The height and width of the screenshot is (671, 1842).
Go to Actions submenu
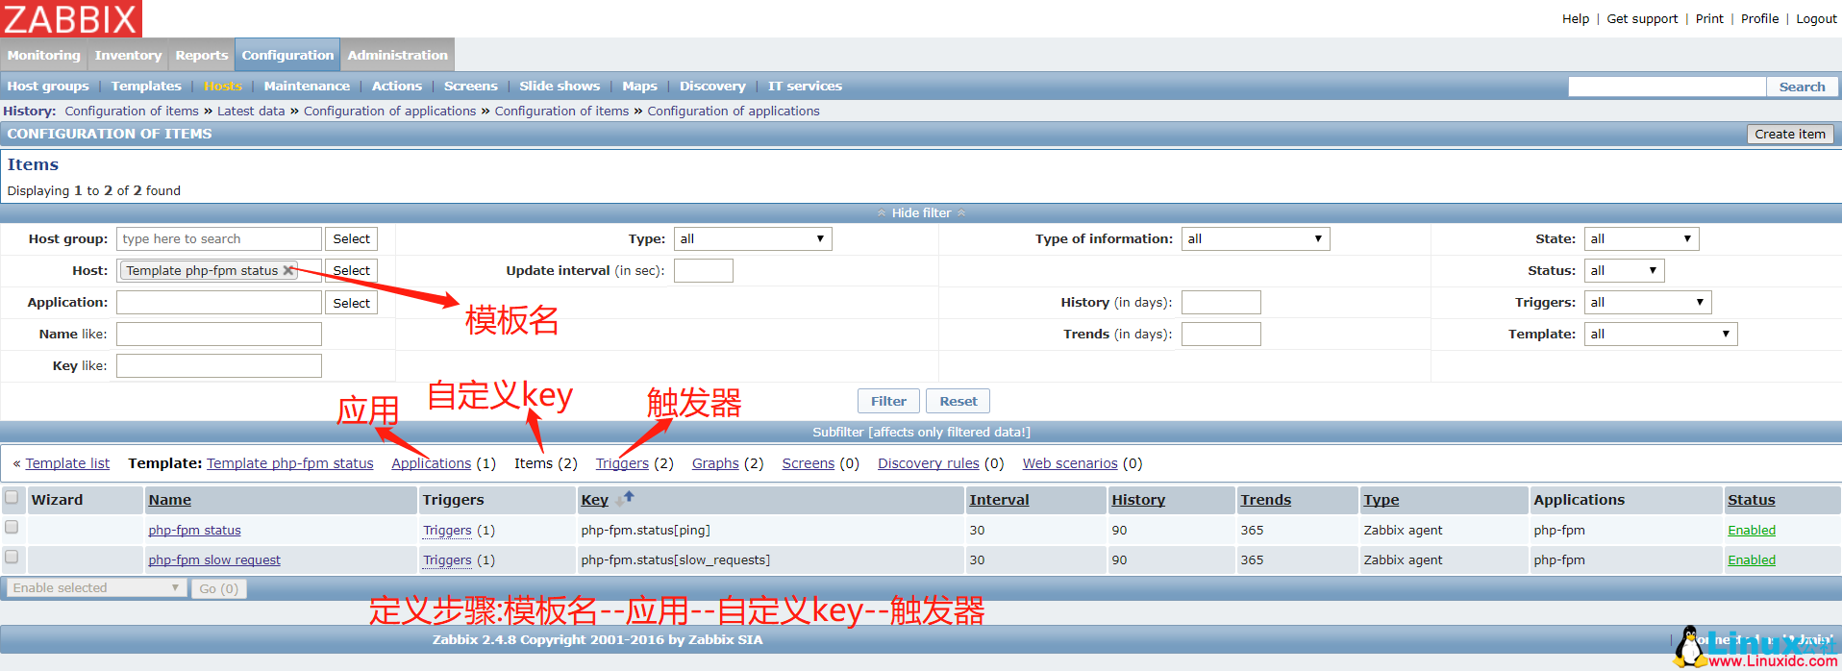[397, 86]
